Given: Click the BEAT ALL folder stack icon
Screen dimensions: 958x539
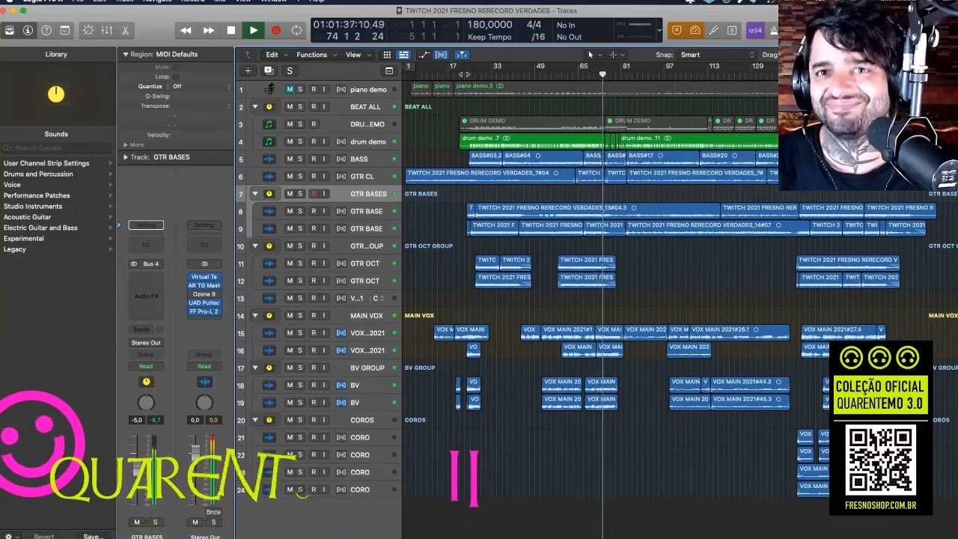Looking at the screenshot, I should 269,107.
